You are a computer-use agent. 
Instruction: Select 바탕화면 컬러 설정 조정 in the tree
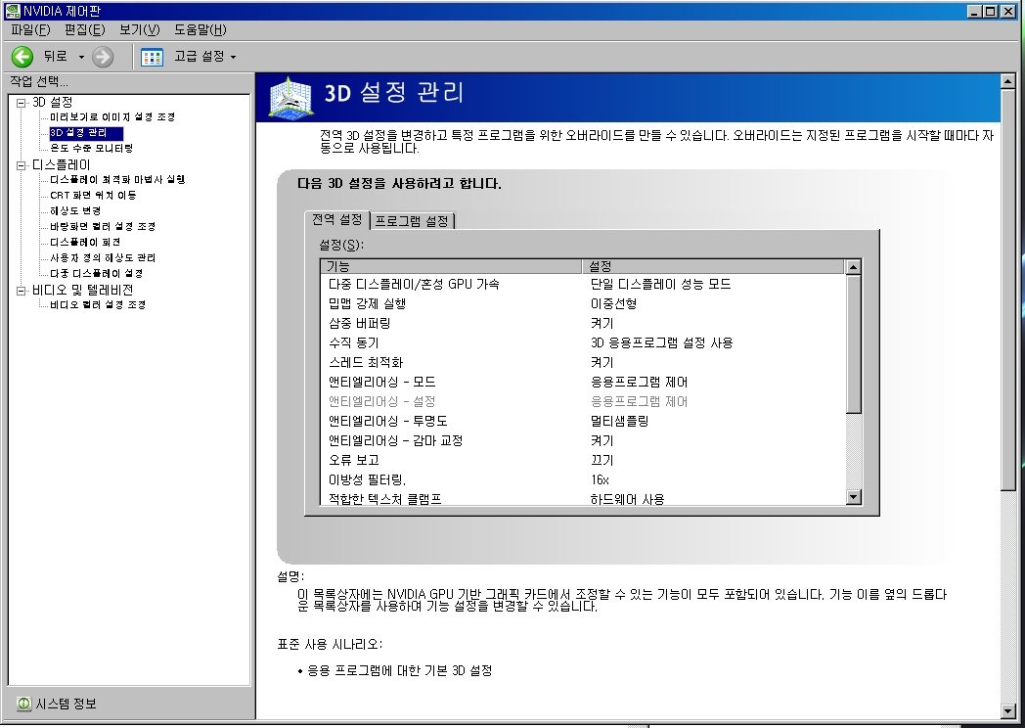(103, 226)
